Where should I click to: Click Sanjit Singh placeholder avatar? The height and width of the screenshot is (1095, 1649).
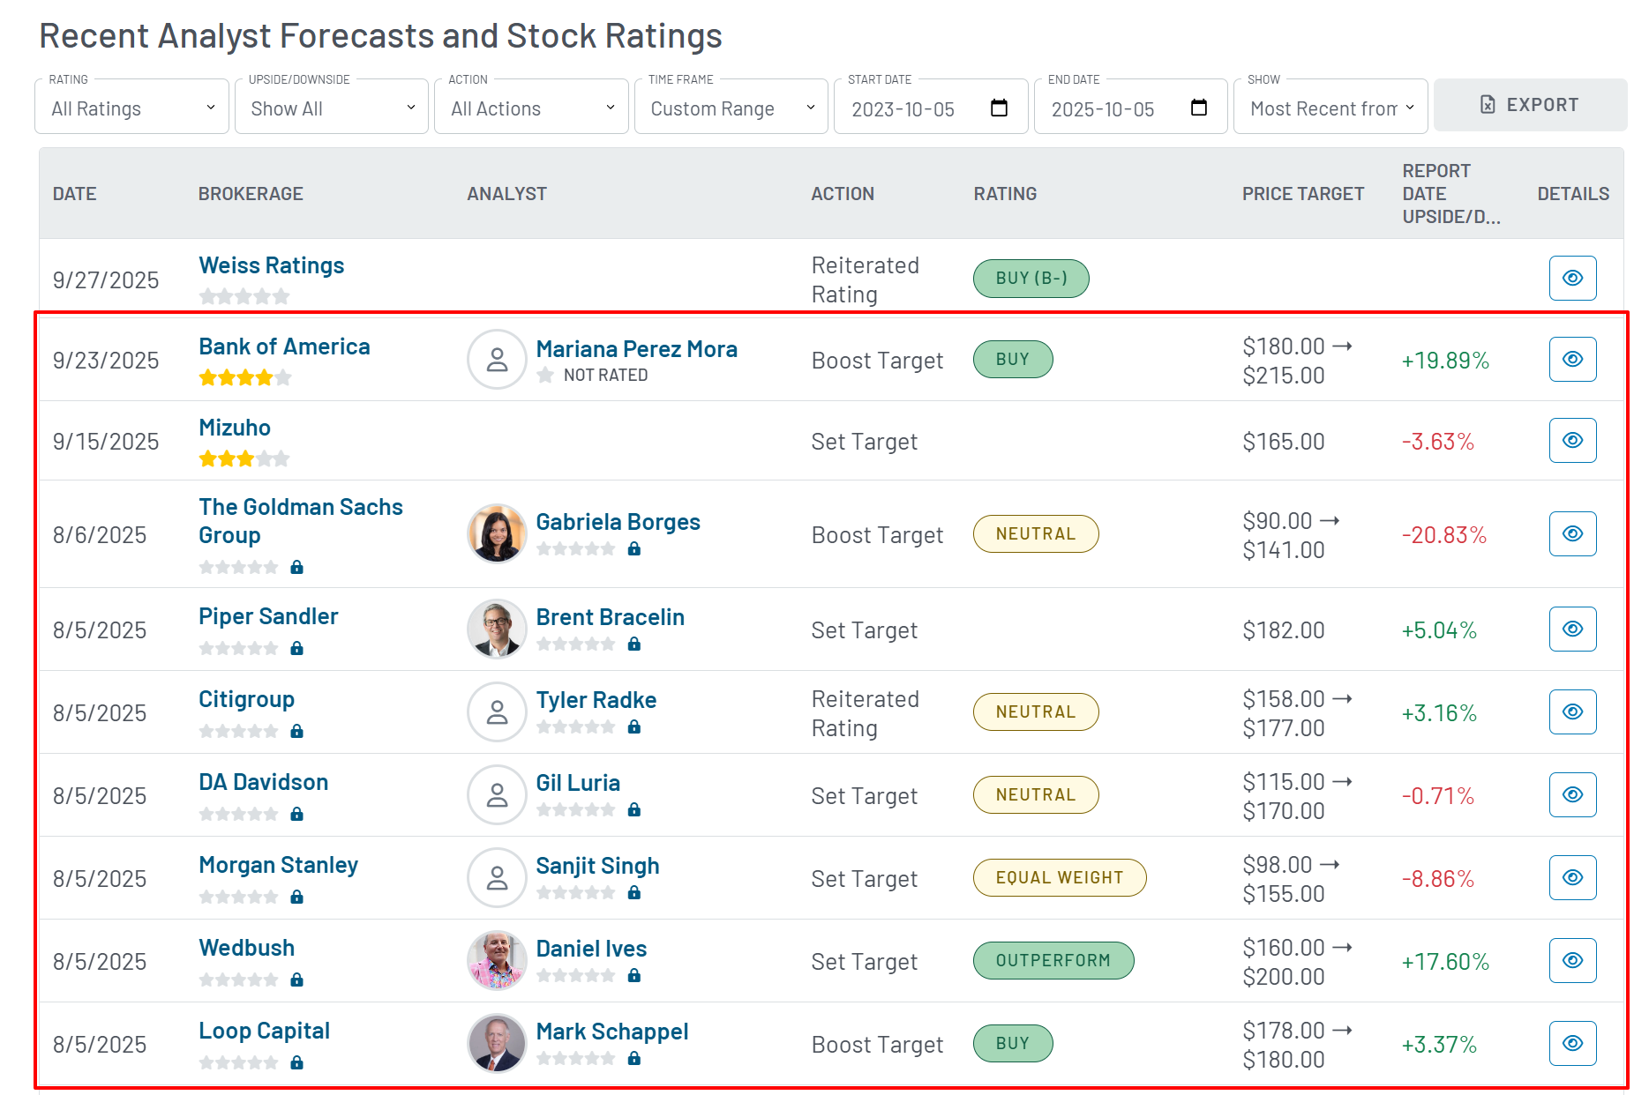pos(497,877)
